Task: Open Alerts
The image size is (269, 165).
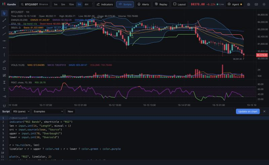Action: [x=143, y=4]
